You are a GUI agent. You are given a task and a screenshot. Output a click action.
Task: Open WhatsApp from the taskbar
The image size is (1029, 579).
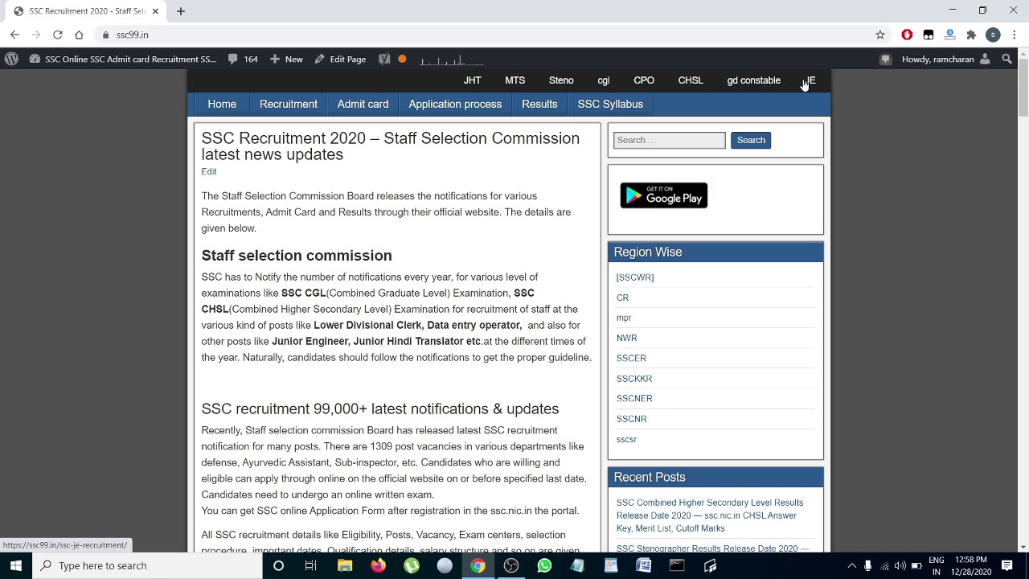[x=544, y=565]
